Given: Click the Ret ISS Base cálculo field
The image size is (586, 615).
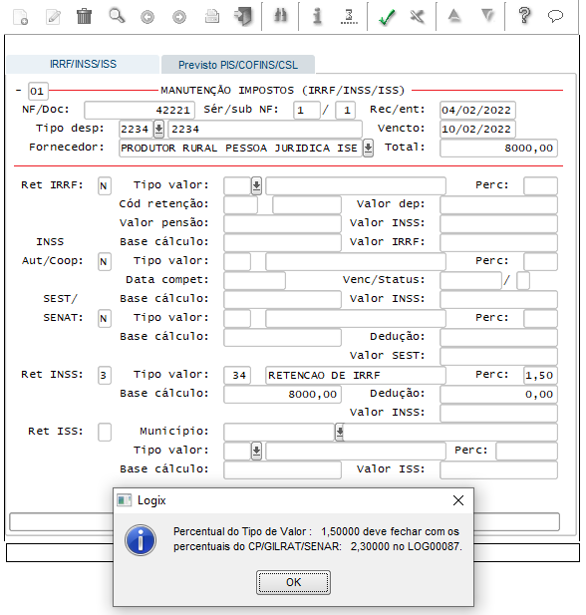Looking at the screenshot, I should tap(282, 469).
